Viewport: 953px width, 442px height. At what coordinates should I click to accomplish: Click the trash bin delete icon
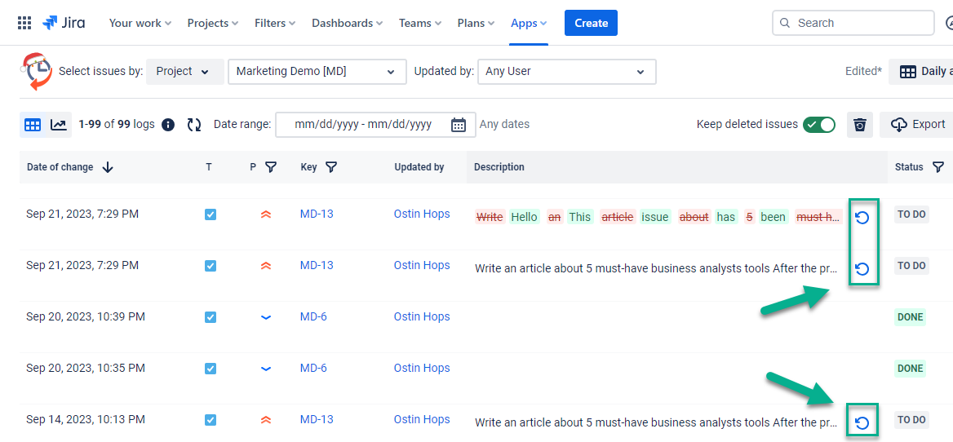(x=859, y=125)
